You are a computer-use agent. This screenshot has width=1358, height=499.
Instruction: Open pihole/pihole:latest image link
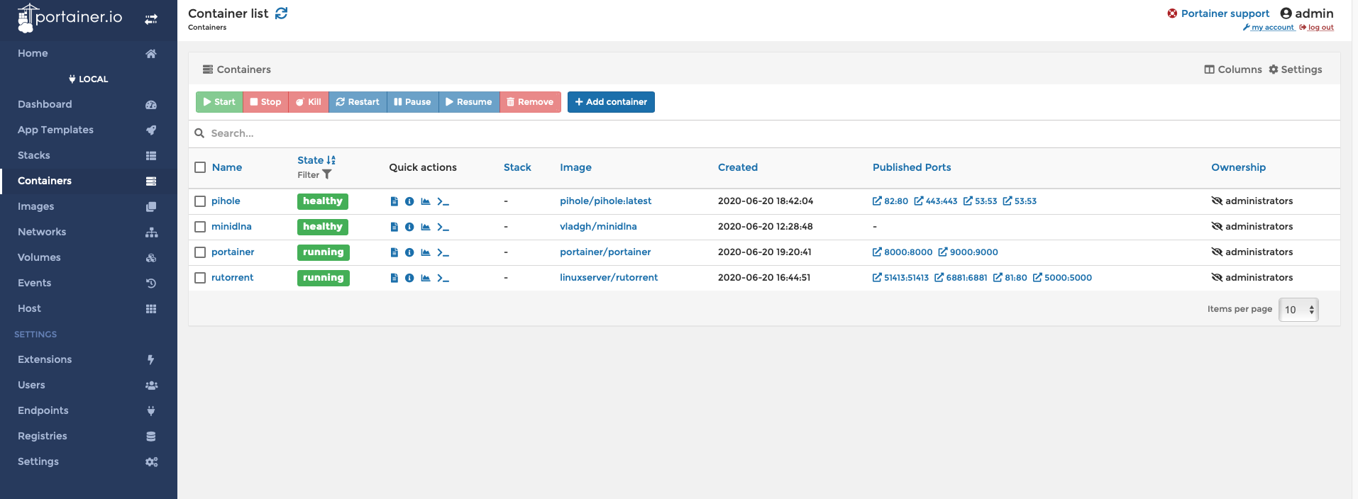coord(605,201)
